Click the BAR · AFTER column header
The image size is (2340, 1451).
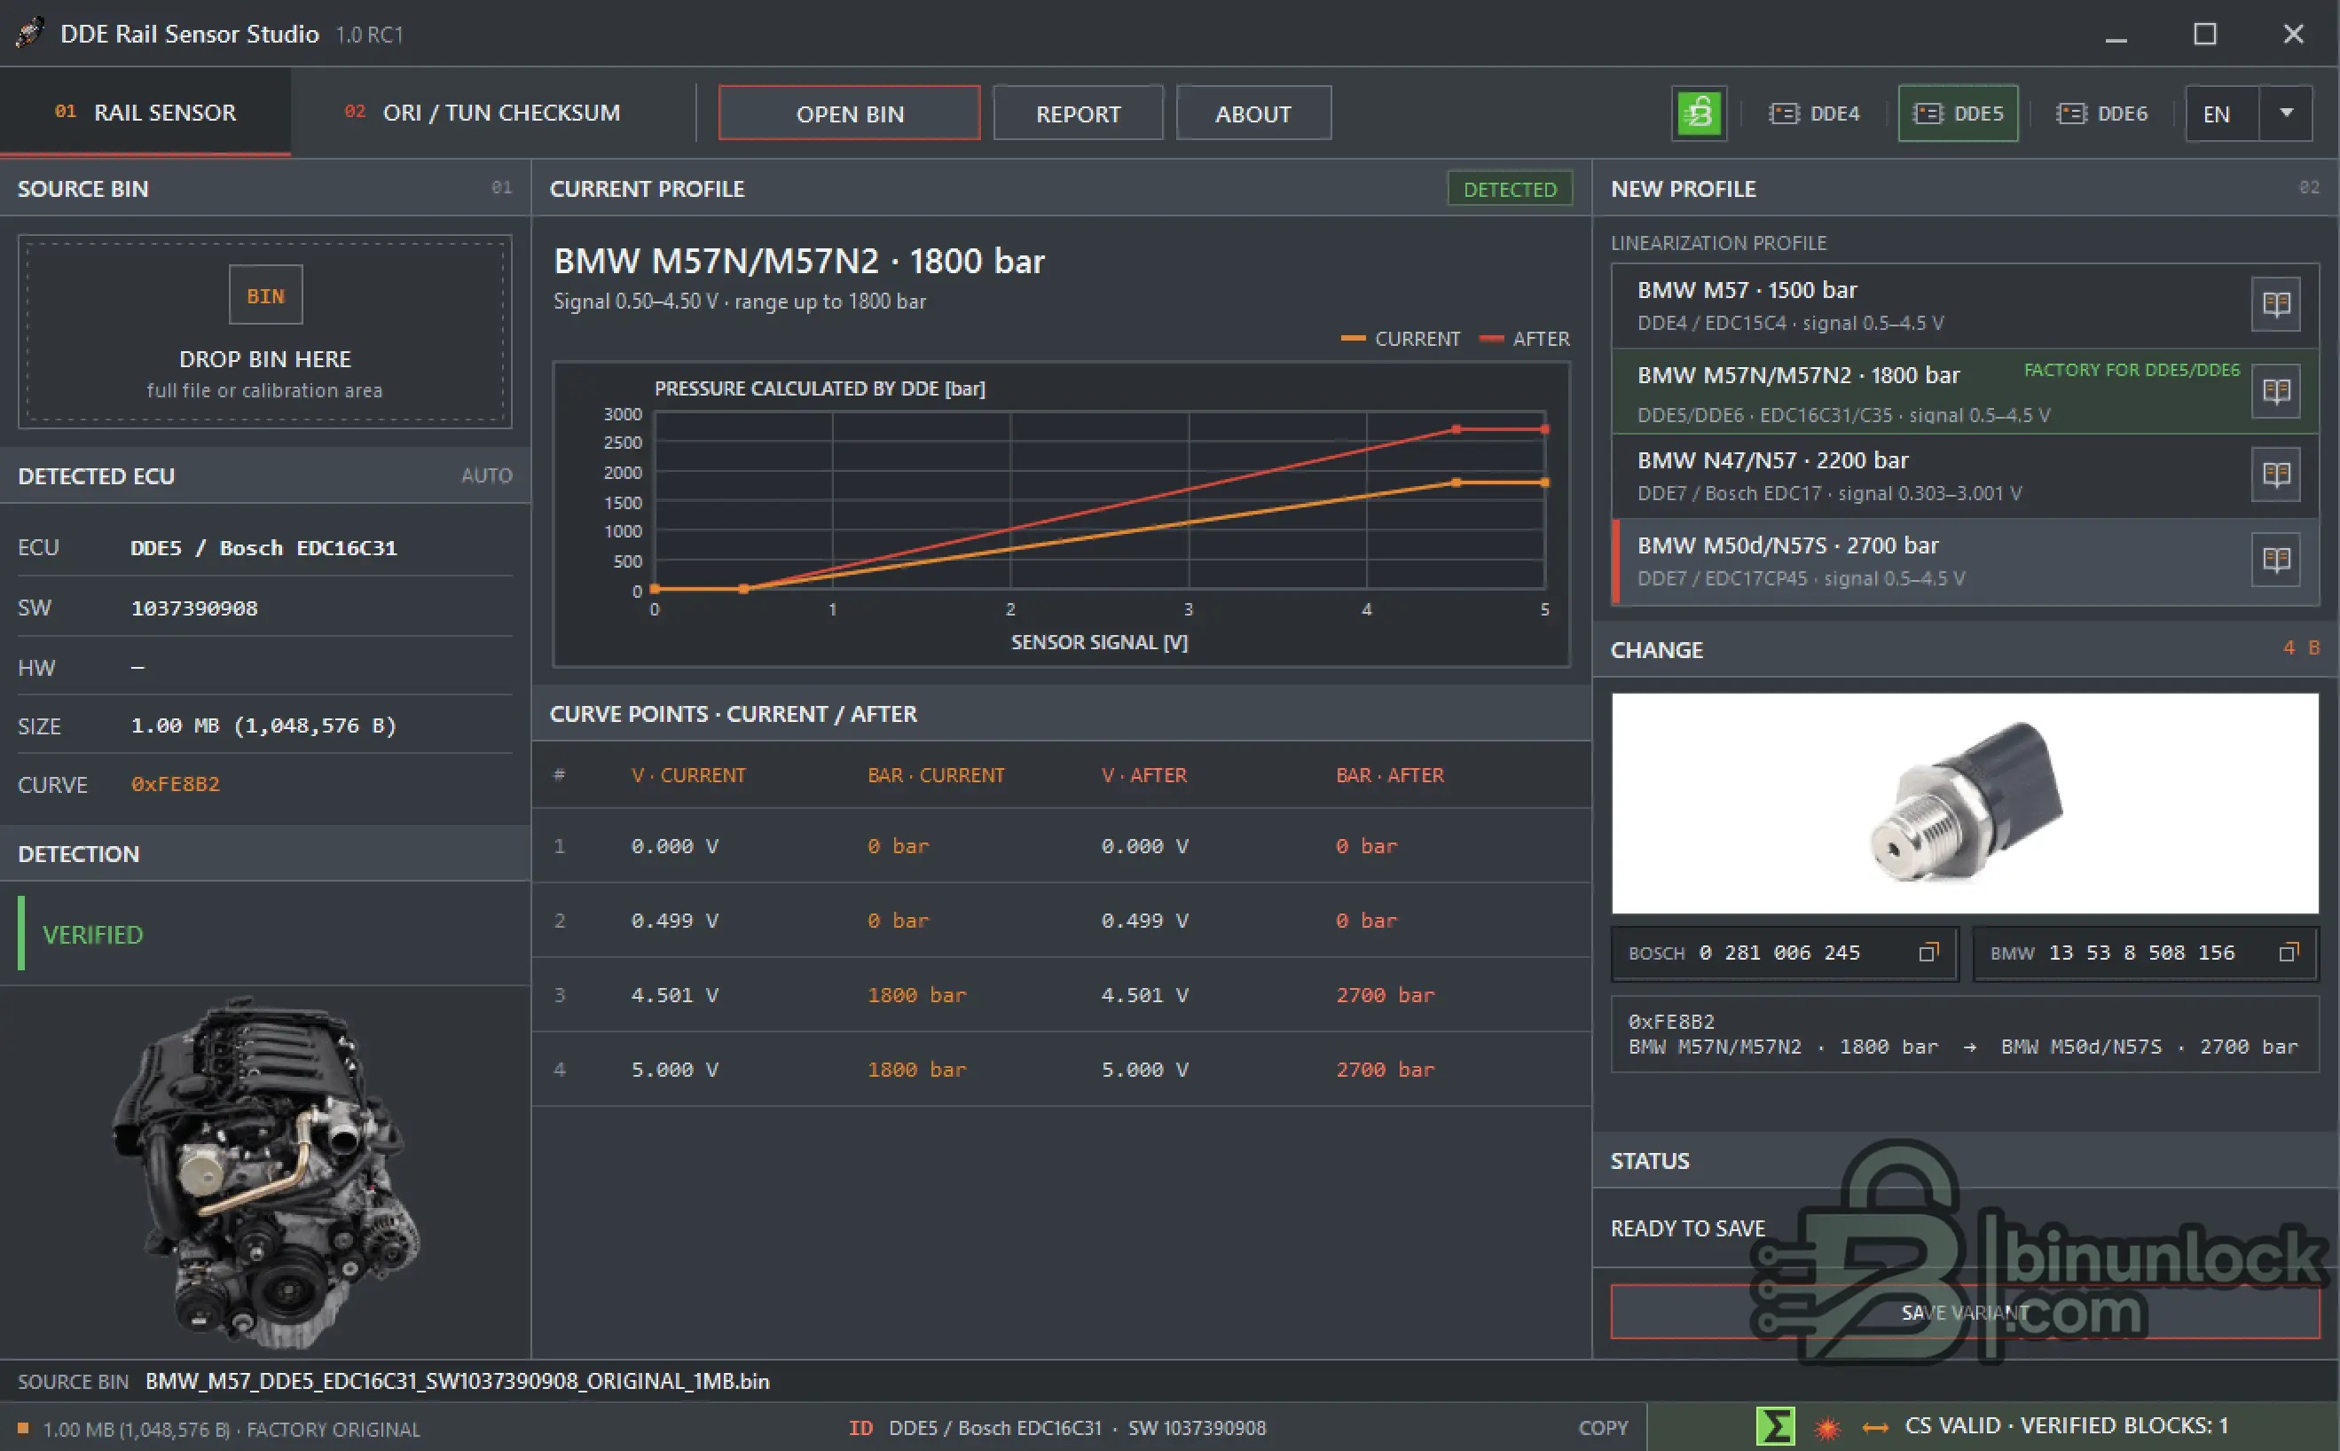coord(1390,775)
